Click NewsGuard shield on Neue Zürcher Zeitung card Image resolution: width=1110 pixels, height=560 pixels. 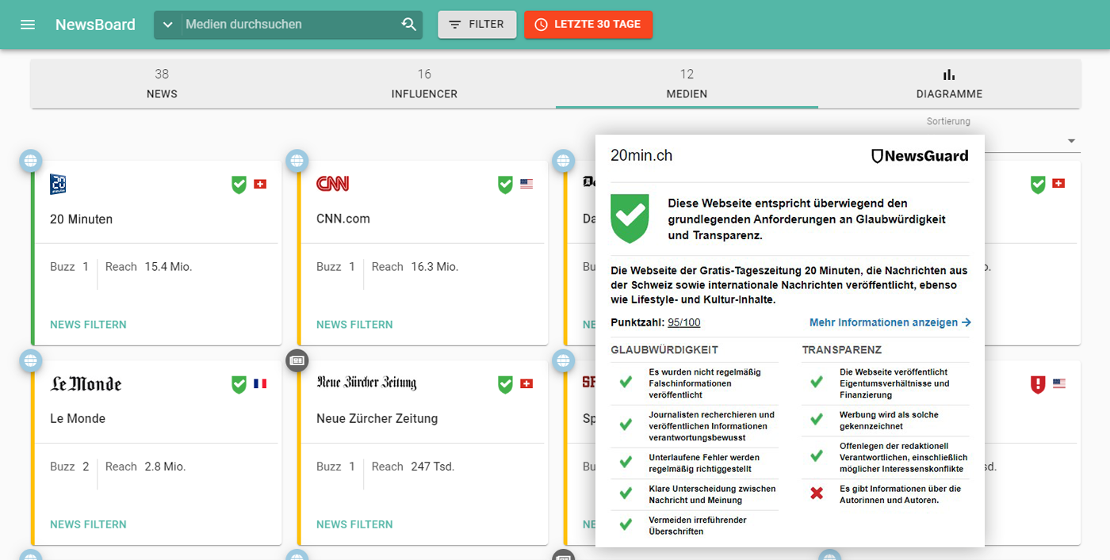(x=505, y=384)
